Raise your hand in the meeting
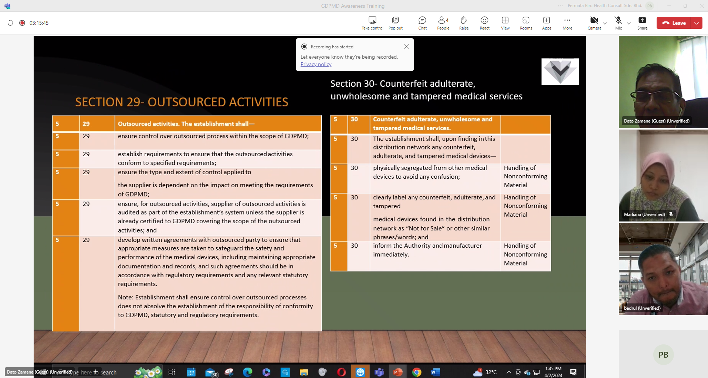Screen dimensions: 708x378 (x=464, y=23)
